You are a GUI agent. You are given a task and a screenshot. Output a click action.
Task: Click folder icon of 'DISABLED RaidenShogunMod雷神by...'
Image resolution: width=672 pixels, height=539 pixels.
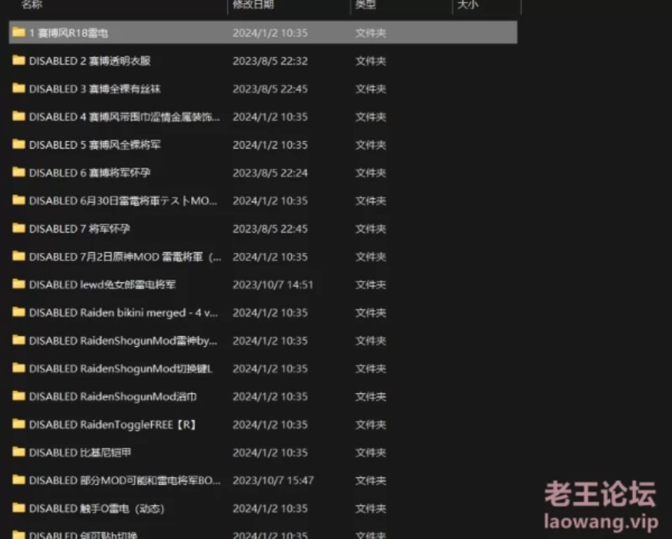(x=19, y=340)
